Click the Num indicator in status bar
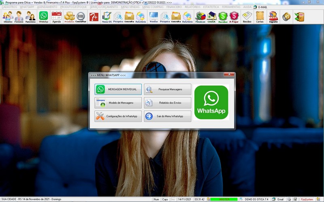Screen dimensions: 324x202 tap(156, 199)
